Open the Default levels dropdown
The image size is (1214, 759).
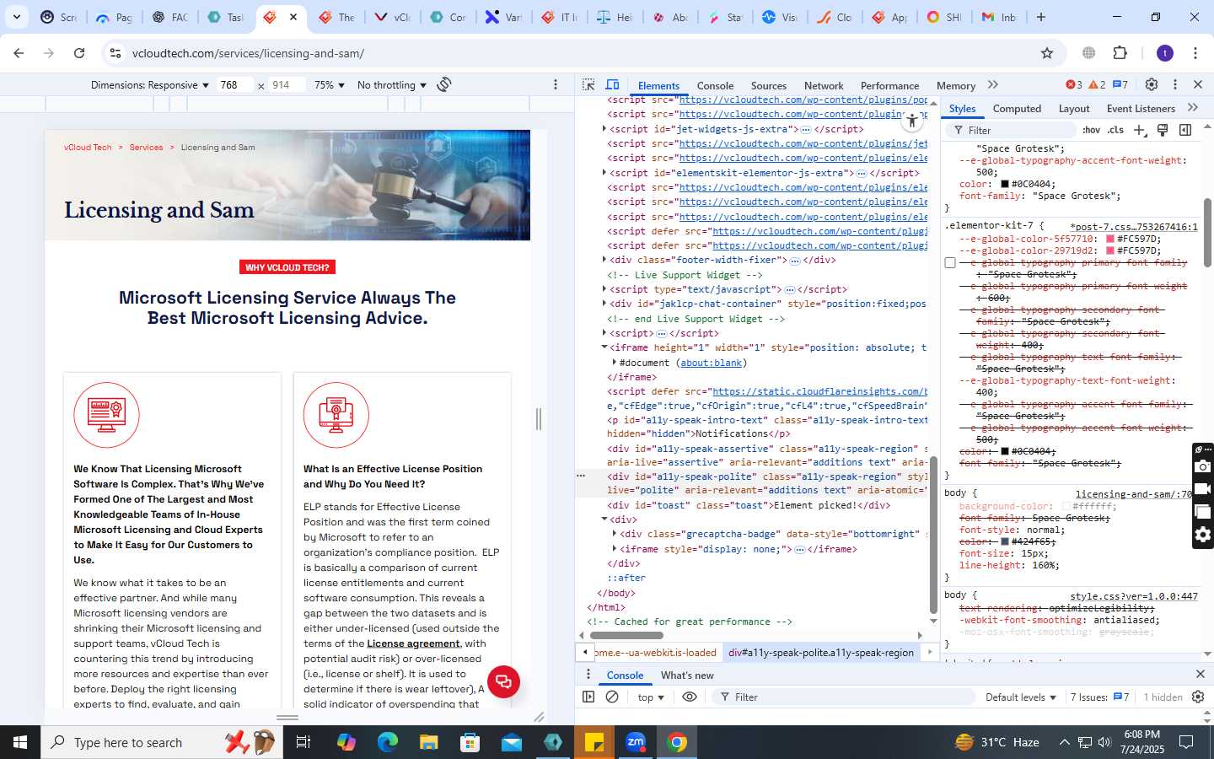(x=1021, y=697)
